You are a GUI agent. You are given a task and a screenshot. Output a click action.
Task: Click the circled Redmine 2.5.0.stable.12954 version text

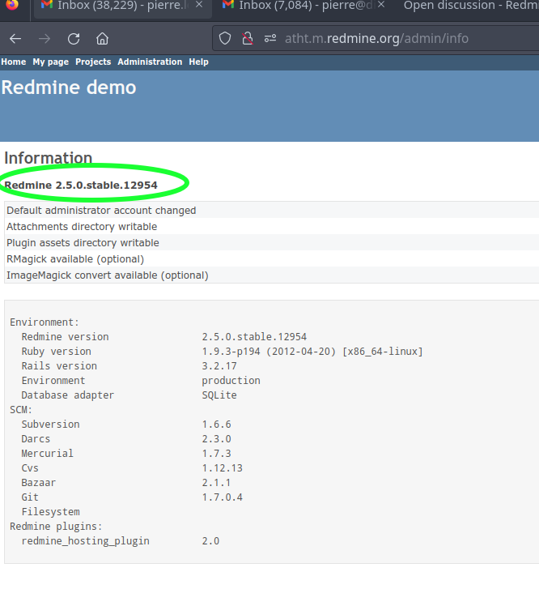click(x=81, y=186)
